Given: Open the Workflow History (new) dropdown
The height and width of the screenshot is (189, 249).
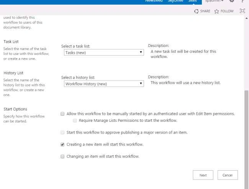Looking at the screenshot, I should [x=104, y=84].
